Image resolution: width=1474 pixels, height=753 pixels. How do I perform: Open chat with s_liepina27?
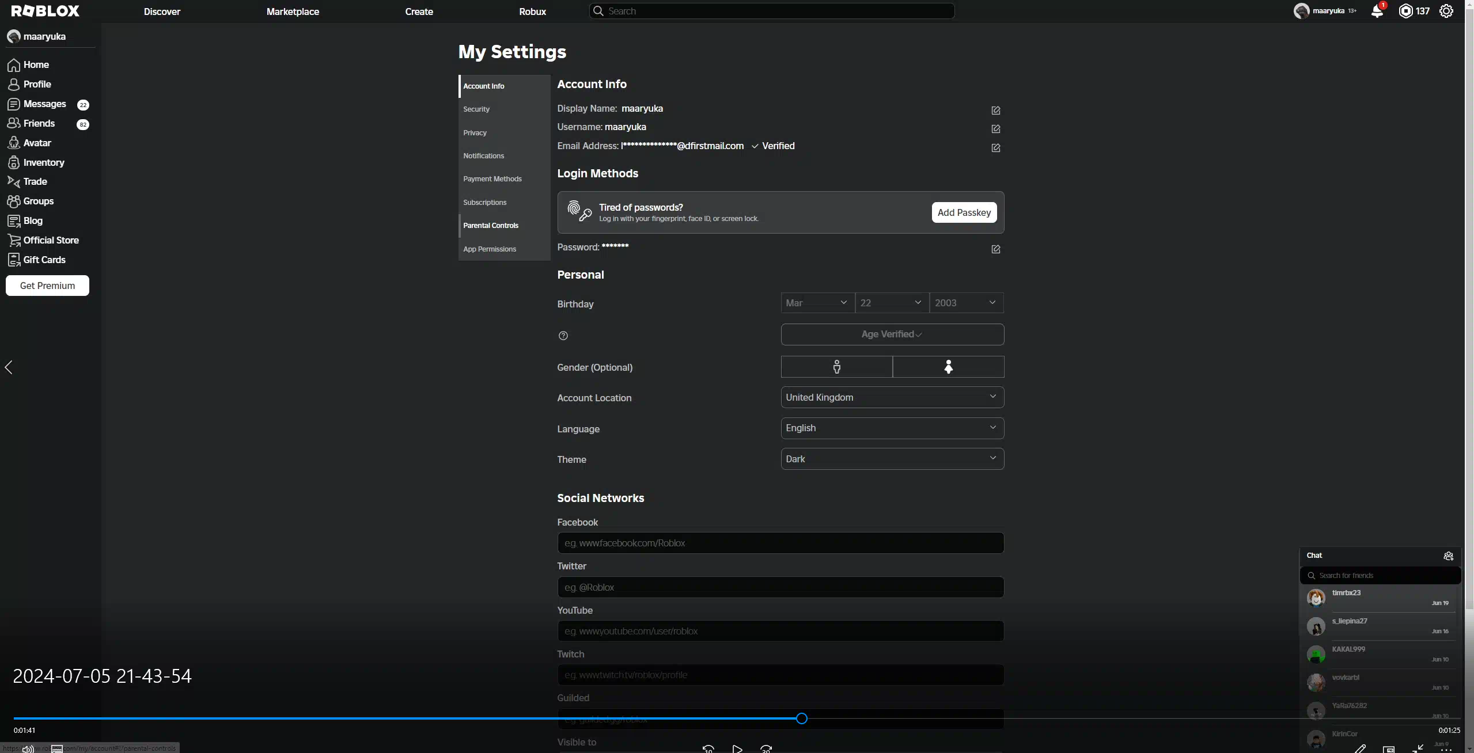tap(1380, 626)
